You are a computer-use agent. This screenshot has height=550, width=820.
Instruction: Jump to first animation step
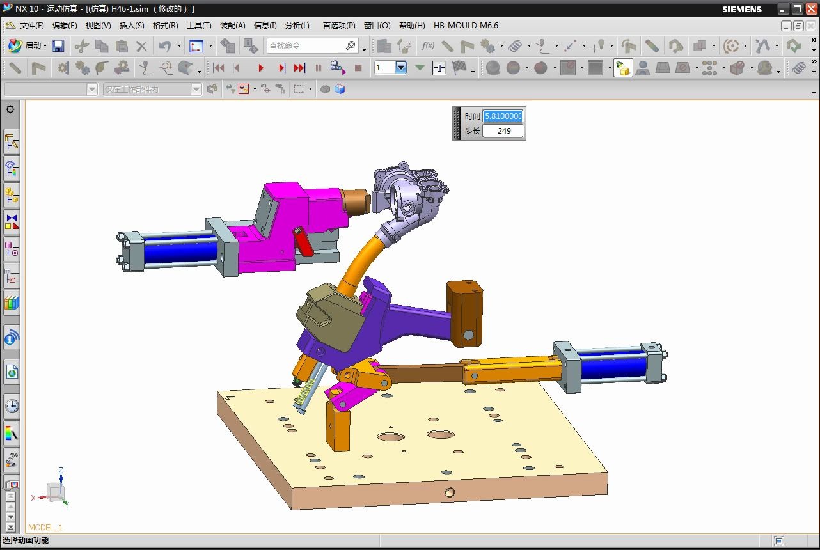point(219,68)
